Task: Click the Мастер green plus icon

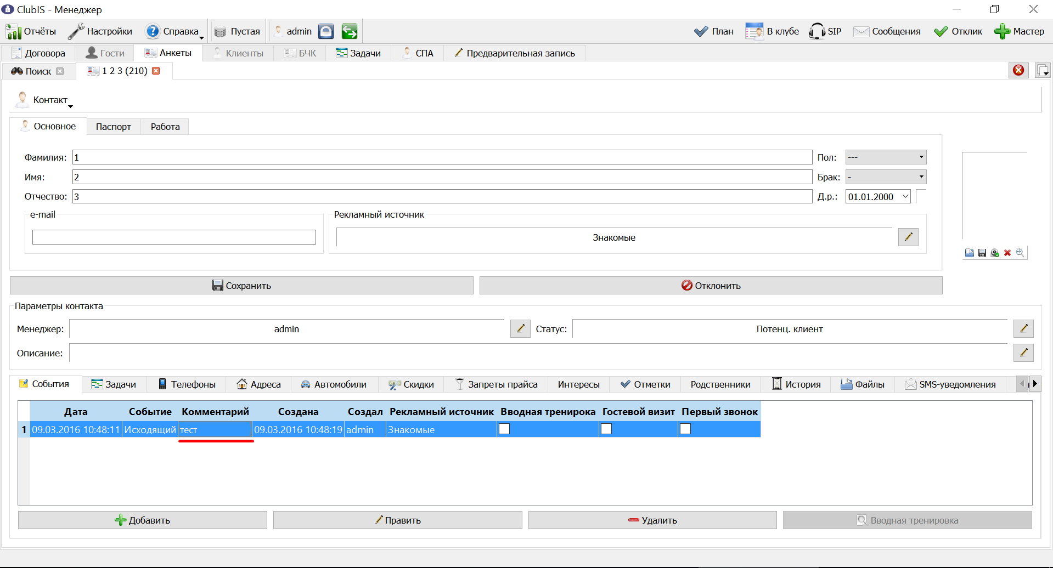Action: pyautogui.click(x=1002, y=31)
